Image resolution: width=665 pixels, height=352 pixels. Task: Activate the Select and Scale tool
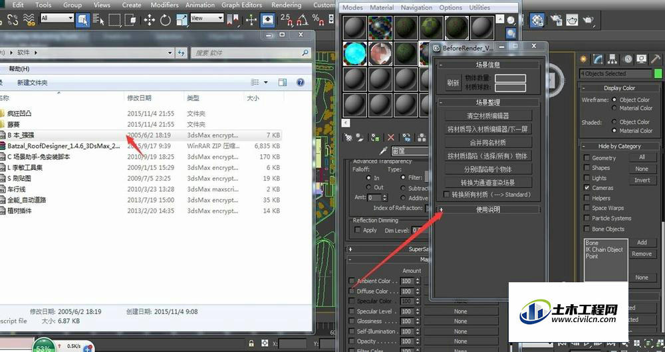click(182, 19)
